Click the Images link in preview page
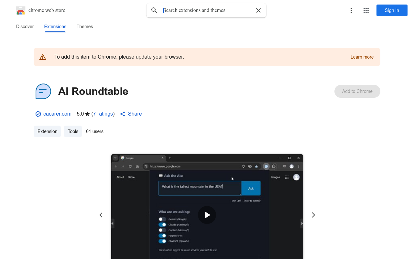Screen dimensions: 414x259 coord(276,177)
